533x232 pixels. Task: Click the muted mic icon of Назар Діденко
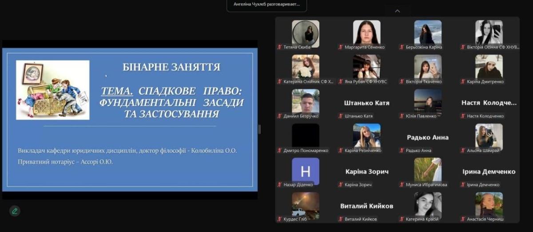point(280,184)
